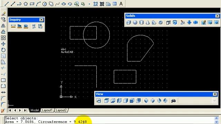
Task: Select the Offset tool
Action: click(x=3, y=32)
